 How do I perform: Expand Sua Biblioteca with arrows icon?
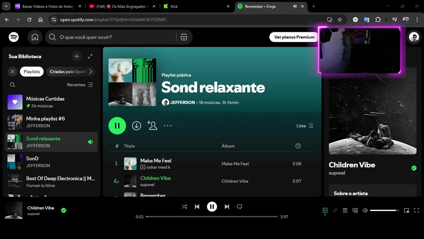(x=90, y=56)
